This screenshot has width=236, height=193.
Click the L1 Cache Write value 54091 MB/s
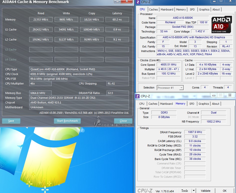66,29
